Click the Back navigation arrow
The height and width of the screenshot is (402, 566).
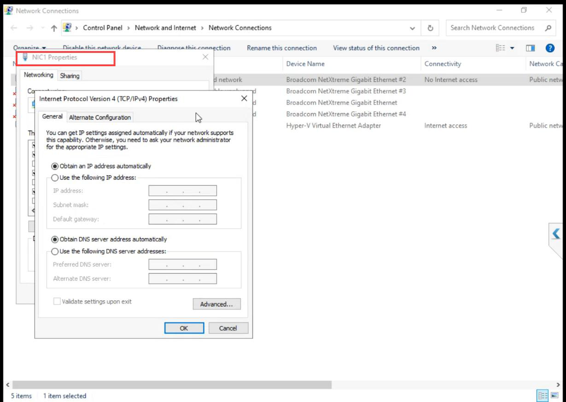click(x=14, y=28)
